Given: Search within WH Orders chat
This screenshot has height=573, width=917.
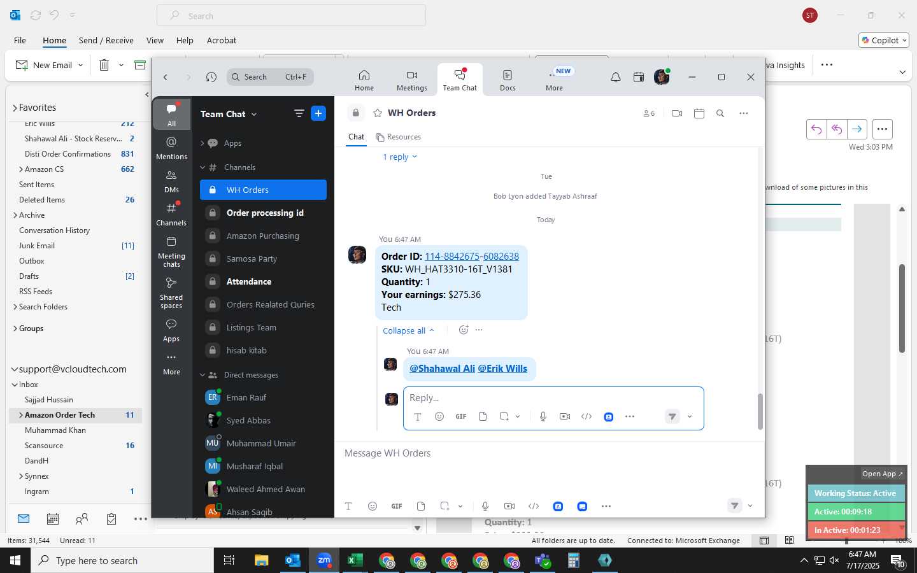Looking at the screenshot, I should coord(720,113).
